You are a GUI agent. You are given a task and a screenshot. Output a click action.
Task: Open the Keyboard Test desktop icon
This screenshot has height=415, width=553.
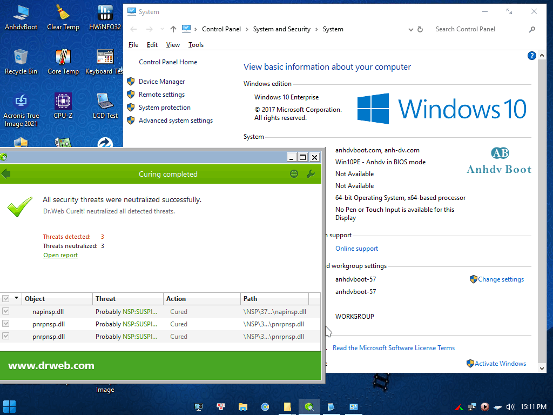(104, 62)
